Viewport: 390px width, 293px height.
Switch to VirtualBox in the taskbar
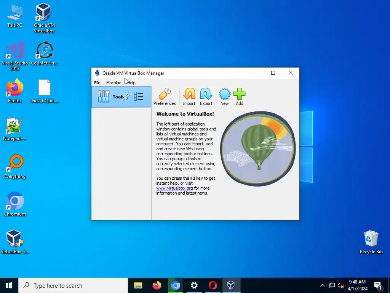(231, 285)
